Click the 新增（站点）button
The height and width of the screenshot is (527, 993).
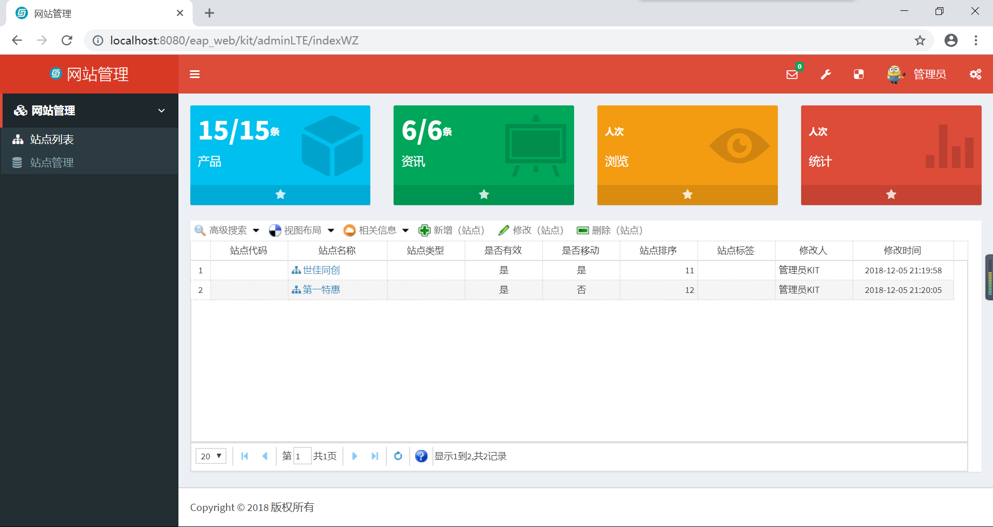tap(452, 230)
